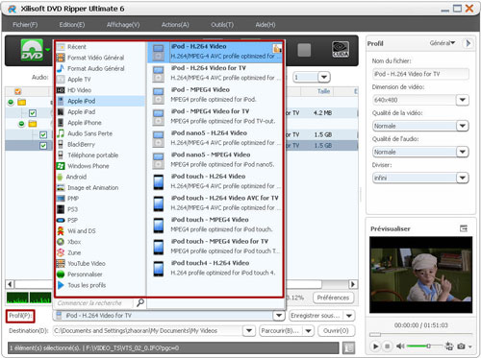The image size is (481, 358).
Task: Click the Image et Animation icon
Action: pyautogui.click(x=61, y=188)
